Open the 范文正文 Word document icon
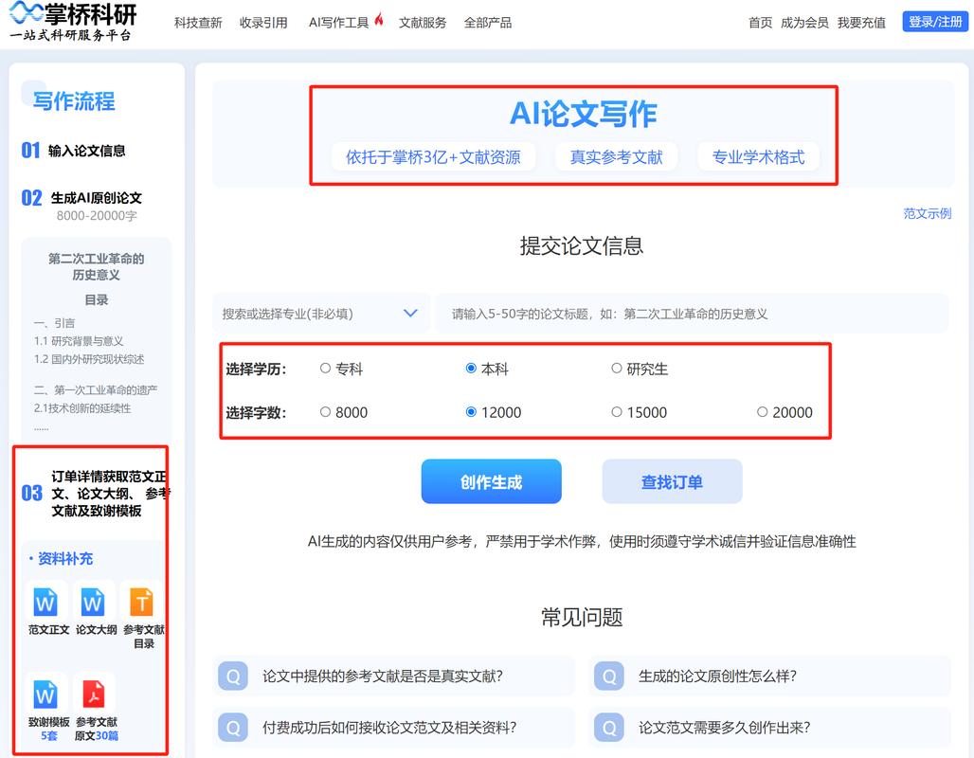Screen dimensions: 974x758 tap(45, 605)
